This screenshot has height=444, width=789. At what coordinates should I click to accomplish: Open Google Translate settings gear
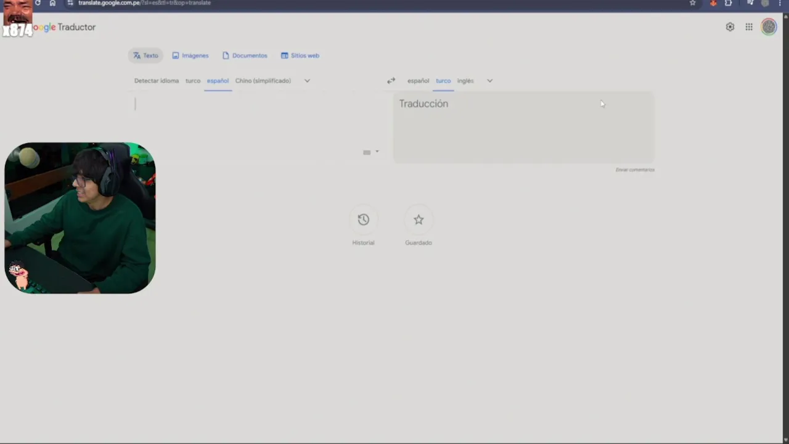[730, 27]
